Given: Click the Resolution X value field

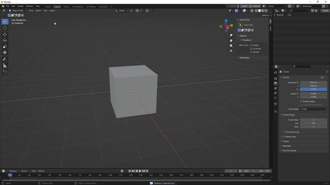Looking at the screenshot, I should (313, 83).
